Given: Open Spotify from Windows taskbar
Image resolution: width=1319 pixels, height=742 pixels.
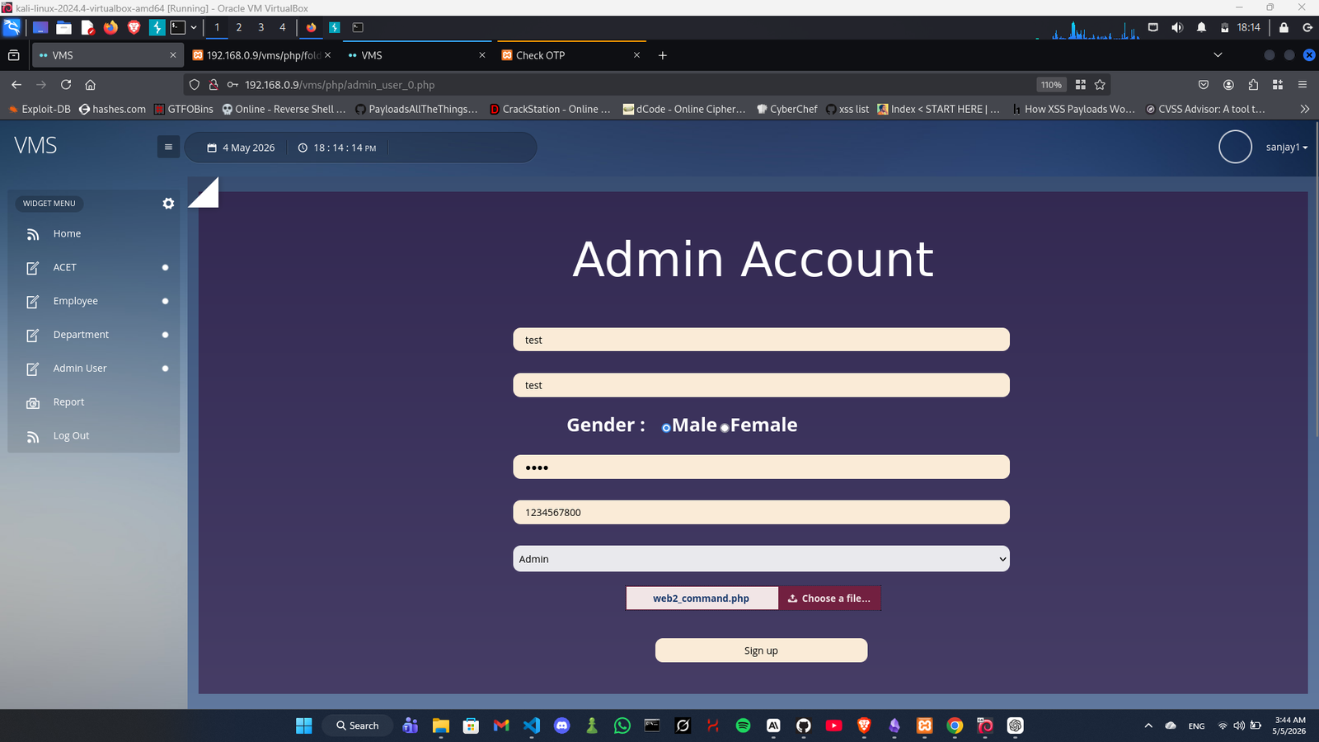Looking at the screenshot, I should [x=743, y=726].
